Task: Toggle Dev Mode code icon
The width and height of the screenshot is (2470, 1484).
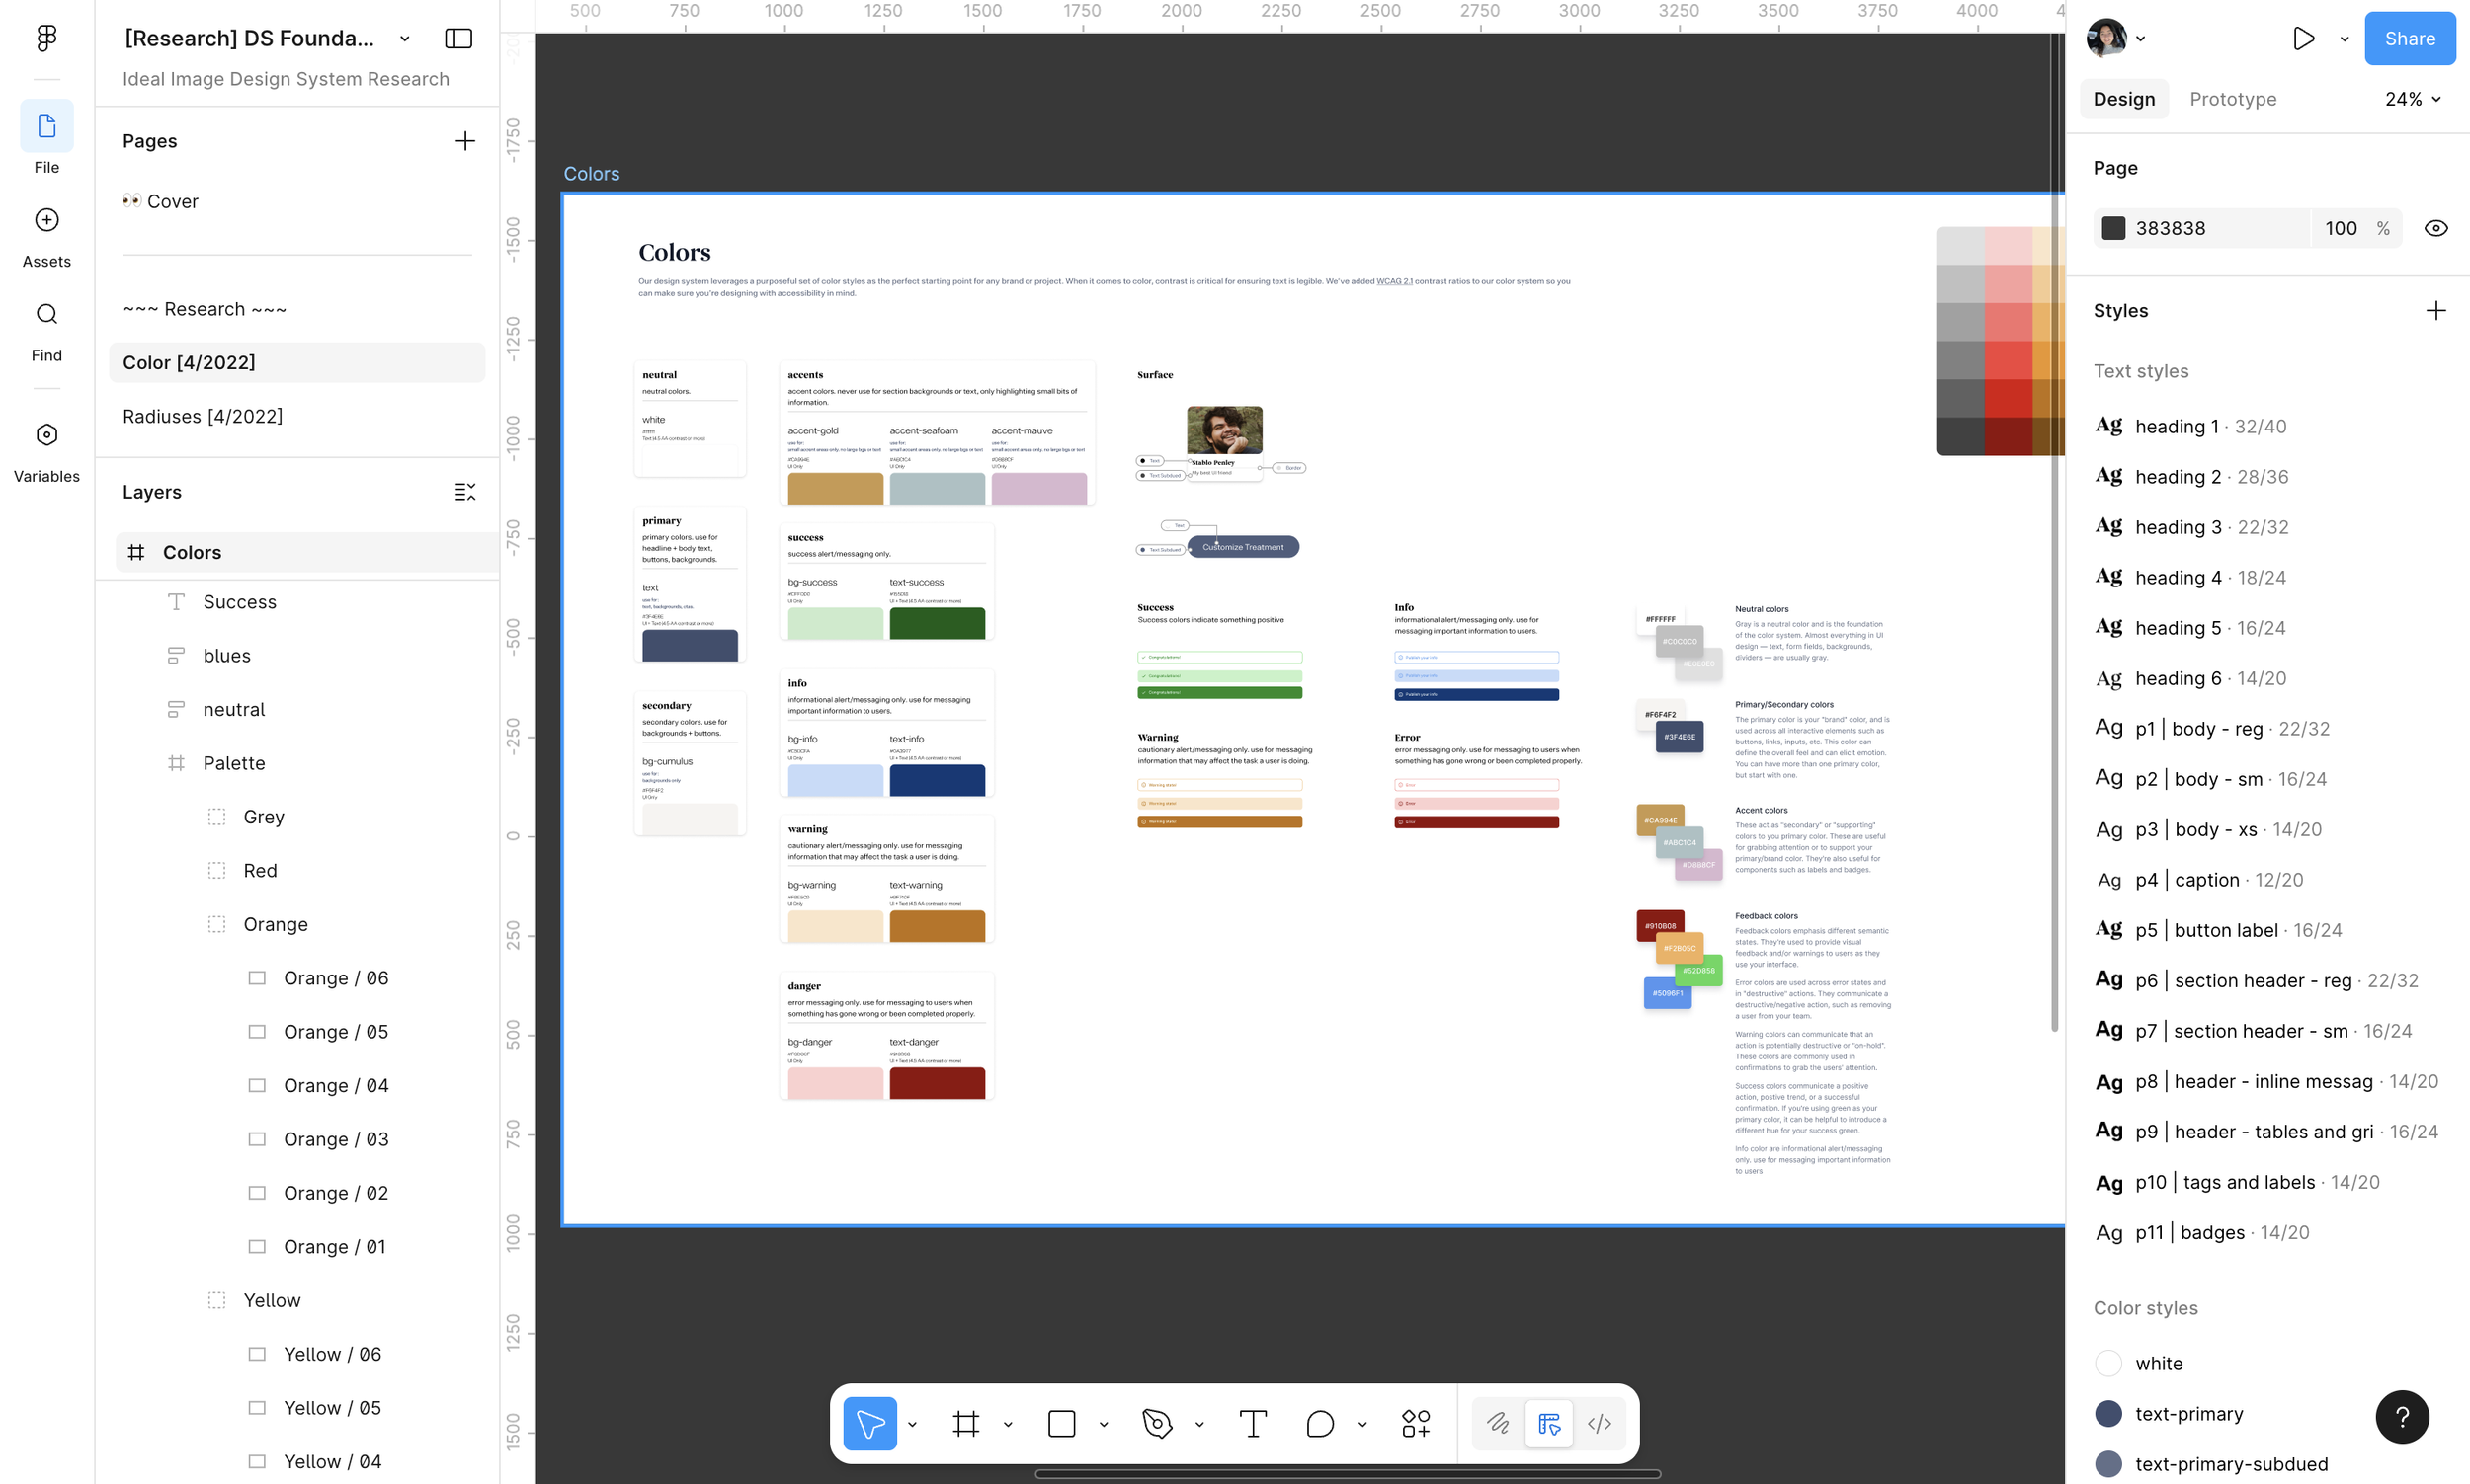Action: [1599, 1423]
